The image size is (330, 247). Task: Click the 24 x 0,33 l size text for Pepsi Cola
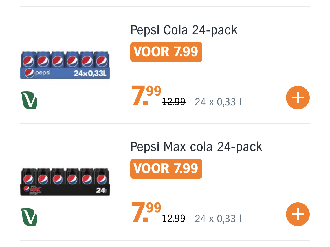tap(218, 102)
